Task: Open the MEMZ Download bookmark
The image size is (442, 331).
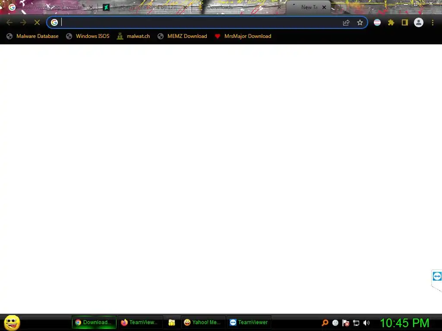Action: 183,36
